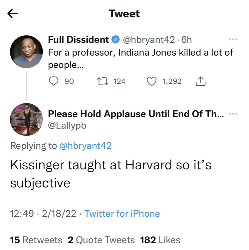Viewport: 249px width, 250px height.
Task: Open Full Dissident profile picture
Action: [x=26, y=51]
